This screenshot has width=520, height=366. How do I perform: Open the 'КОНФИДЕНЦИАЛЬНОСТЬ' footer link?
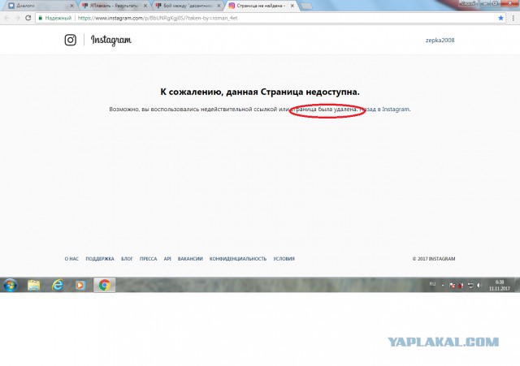coord(238,259)
